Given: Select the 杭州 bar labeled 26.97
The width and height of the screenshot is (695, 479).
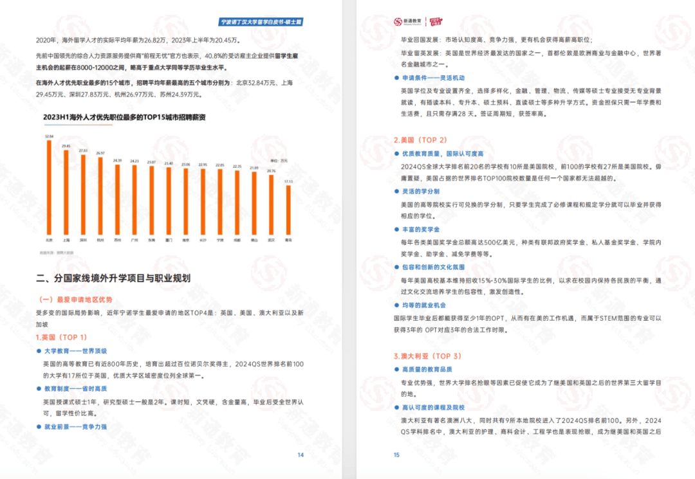Looking at the screenshot, I should pyautogui.click(x=100, y=195).
